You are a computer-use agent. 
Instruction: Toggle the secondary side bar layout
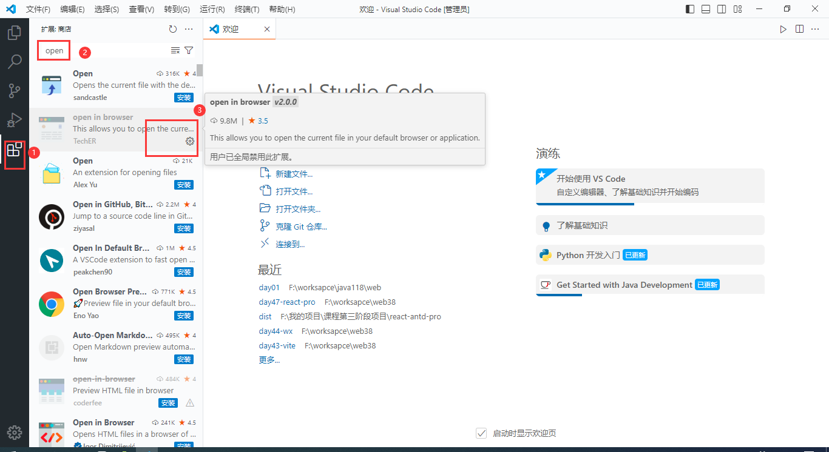pyautogui.click(x=722, y=9)
